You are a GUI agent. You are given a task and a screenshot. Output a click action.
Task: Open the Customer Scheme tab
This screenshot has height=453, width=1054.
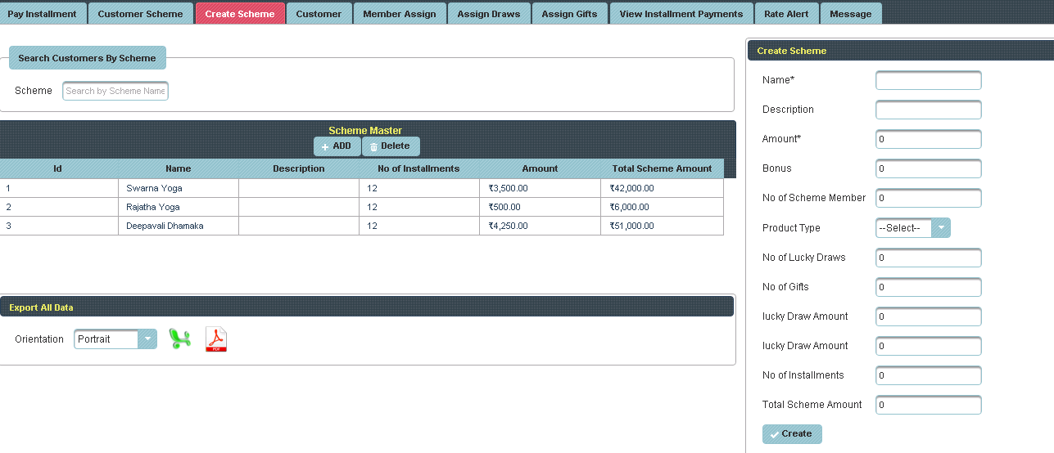point(140,14)
